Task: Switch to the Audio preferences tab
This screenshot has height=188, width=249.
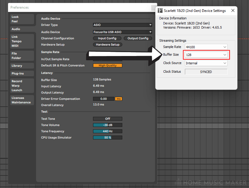Action: (22, 29)
